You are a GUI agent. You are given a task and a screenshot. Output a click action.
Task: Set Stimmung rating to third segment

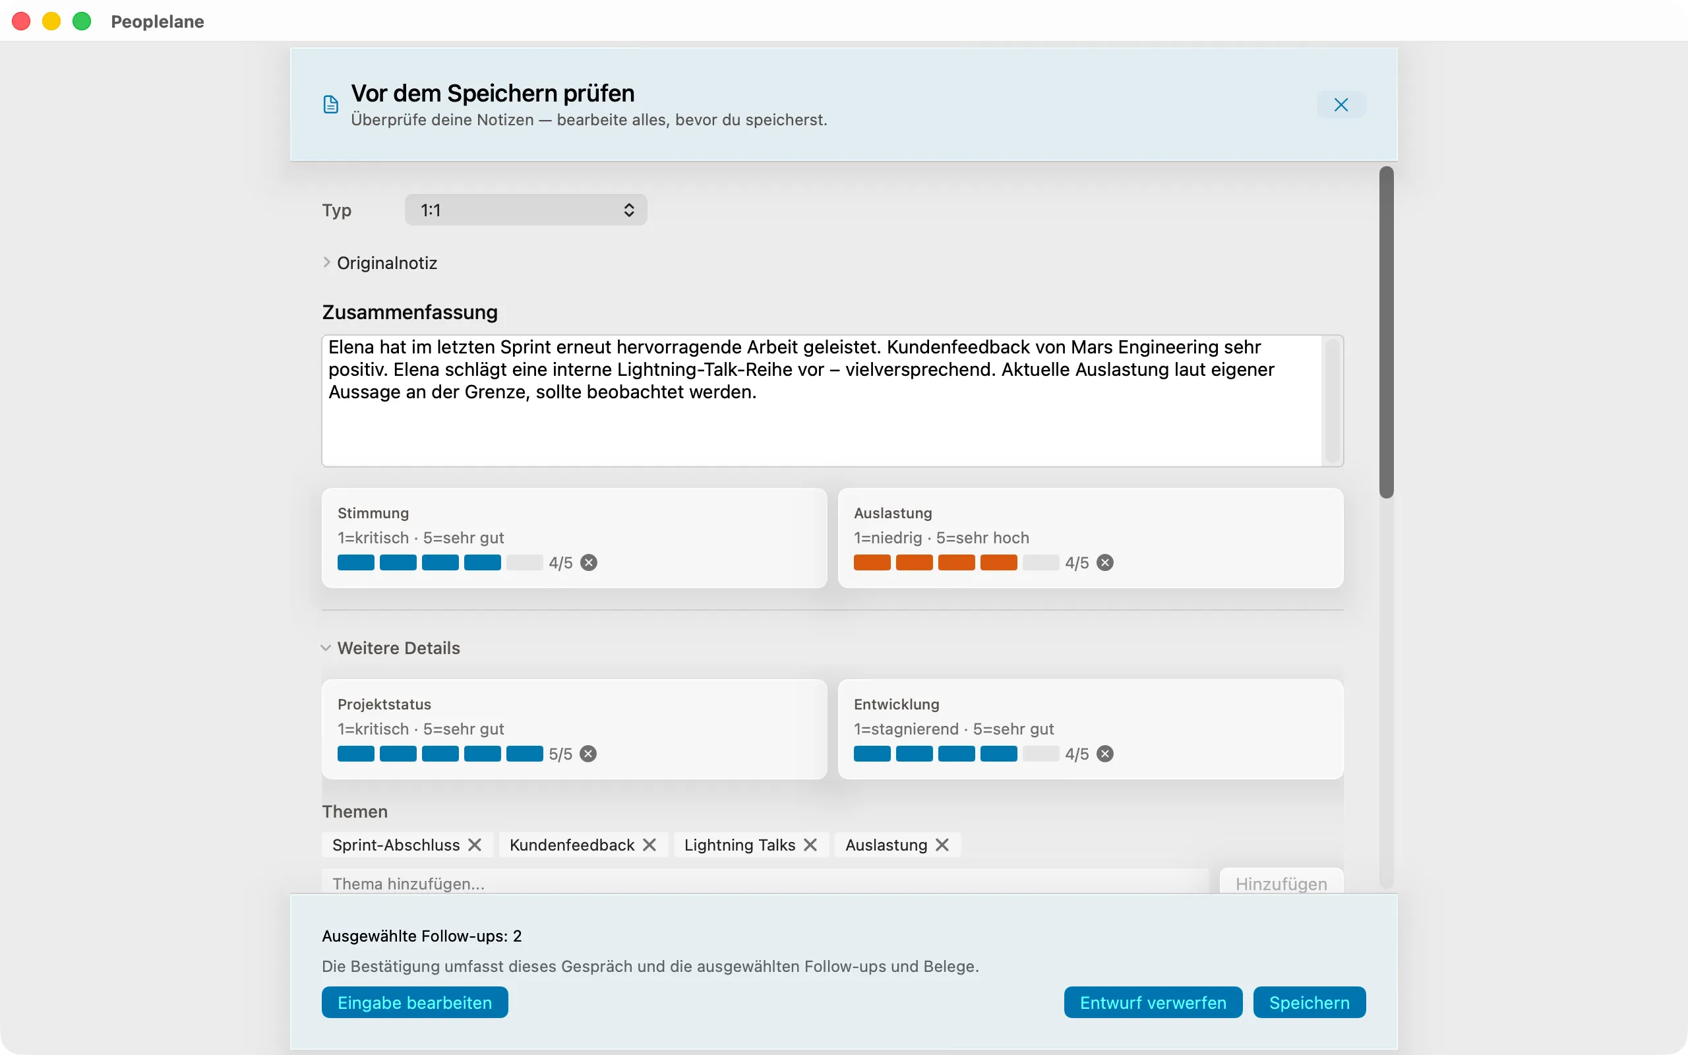click(440, 562)
